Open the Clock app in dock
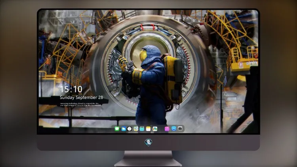Viewport: 297px width, 167px height. pos(129,129)
